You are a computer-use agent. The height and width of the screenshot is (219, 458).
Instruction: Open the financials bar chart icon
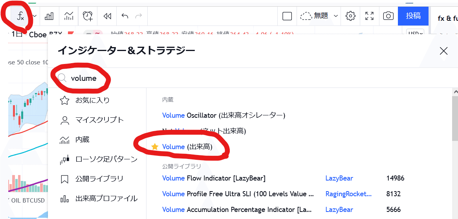[49, 16]
